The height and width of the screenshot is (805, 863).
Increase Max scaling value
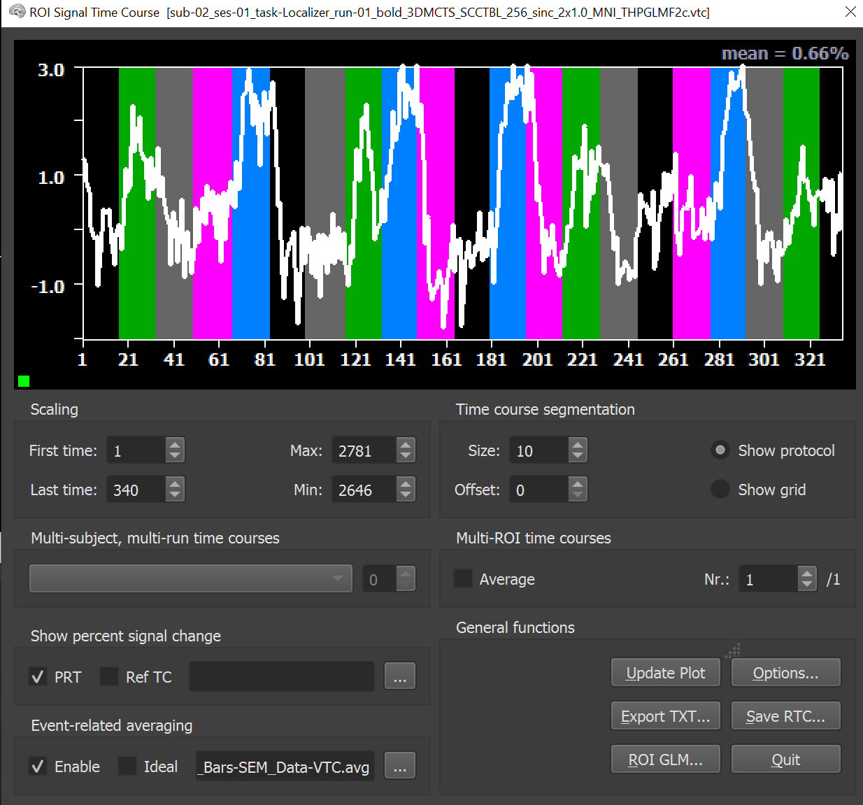point(406,444)
